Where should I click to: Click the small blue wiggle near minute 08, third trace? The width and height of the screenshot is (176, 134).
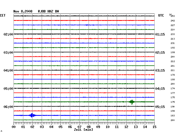click(87, 25)
